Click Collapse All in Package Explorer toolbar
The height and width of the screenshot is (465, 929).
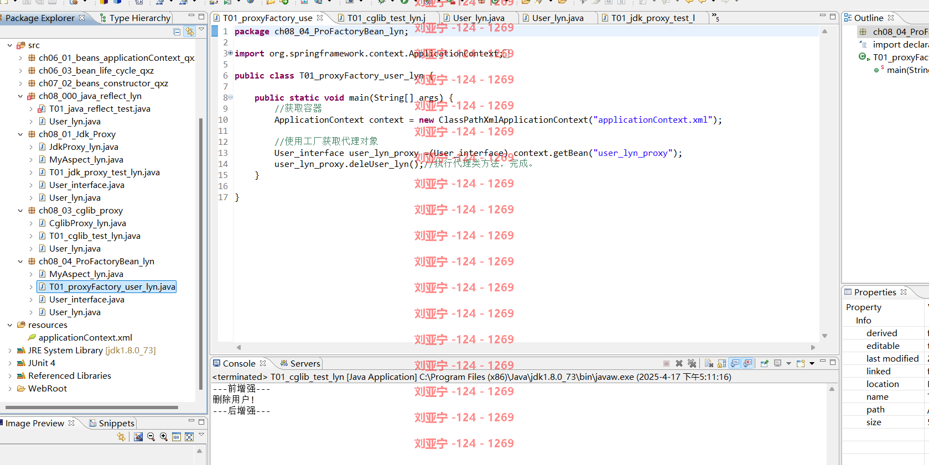(177, 32)
